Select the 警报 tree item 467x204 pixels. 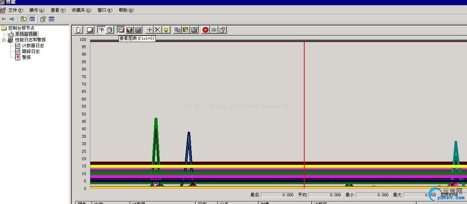pos(26,57)
